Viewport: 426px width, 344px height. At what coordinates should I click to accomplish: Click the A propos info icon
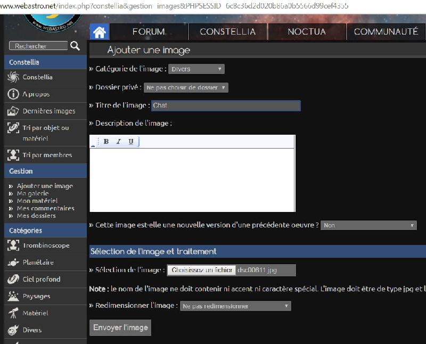point(13,94)
